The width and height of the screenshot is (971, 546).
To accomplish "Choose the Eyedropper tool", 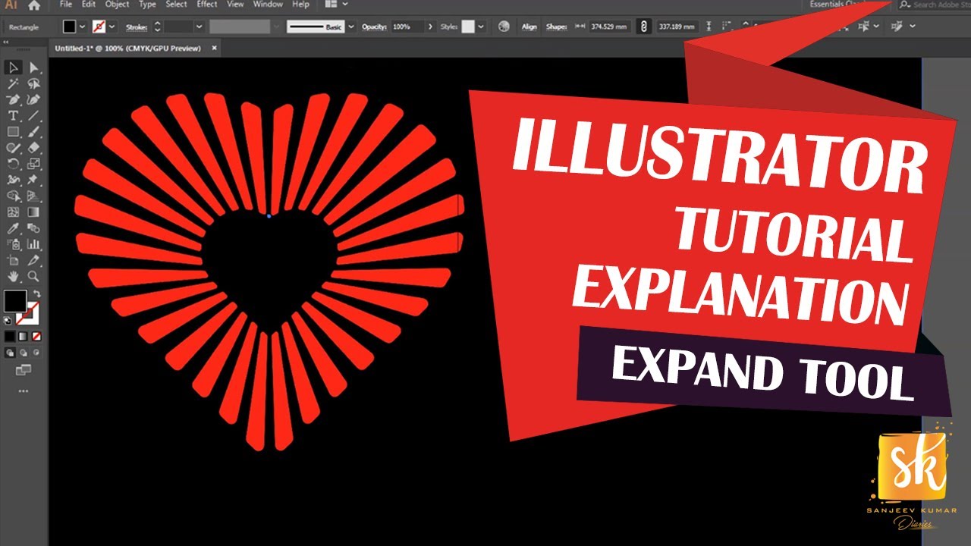I will [14, 228].
